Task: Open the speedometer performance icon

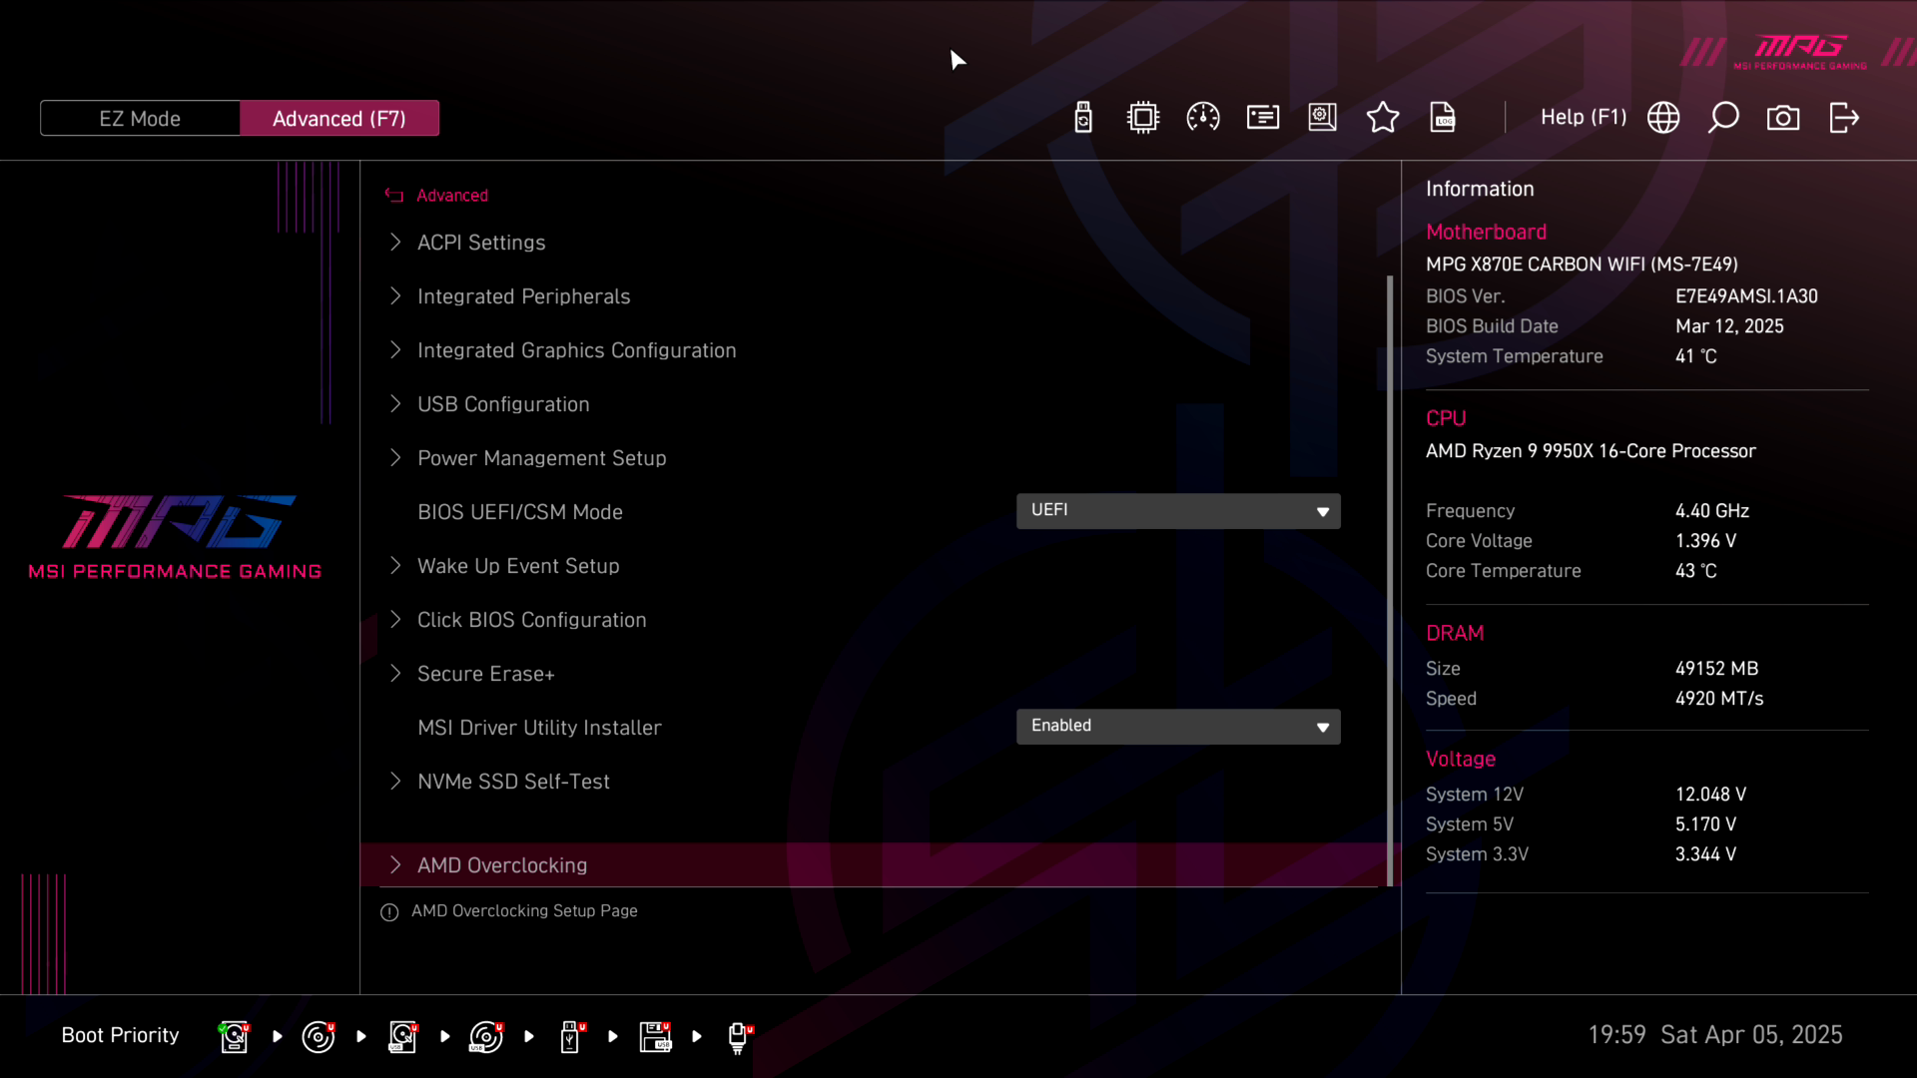Action: point(1203,118)
